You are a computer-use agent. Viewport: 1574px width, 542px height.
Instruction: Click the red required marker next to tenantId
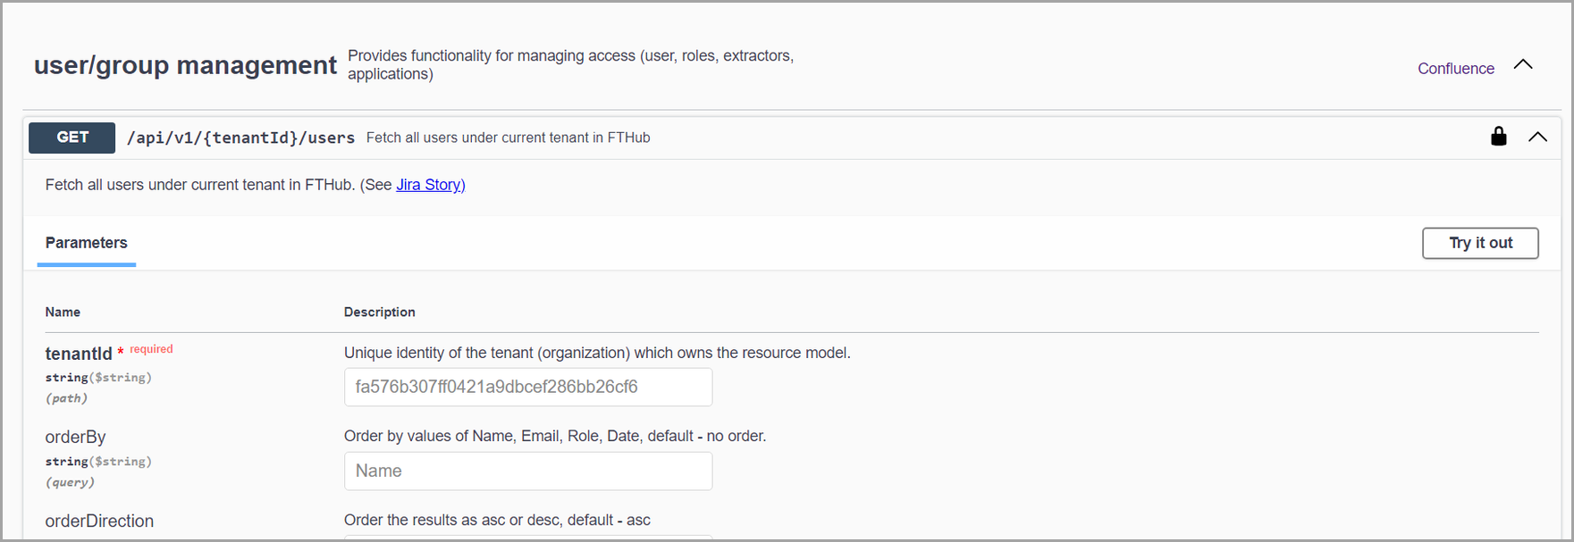[x=150, y=349]
